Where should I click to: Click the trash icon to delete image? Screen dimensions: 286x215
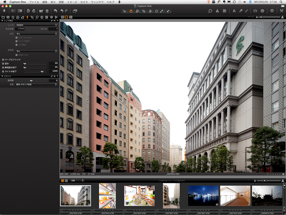tap(47, 11)
